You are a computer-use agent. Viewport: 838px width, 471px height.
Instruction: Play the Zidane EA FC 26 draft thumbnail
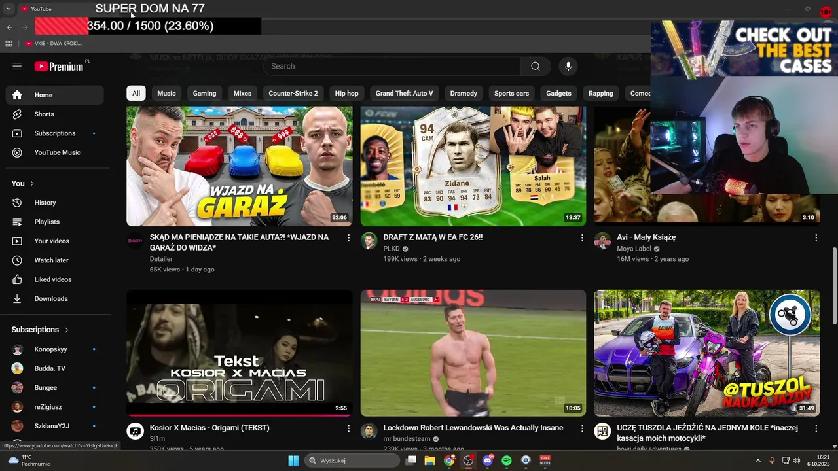click(473, 166)
